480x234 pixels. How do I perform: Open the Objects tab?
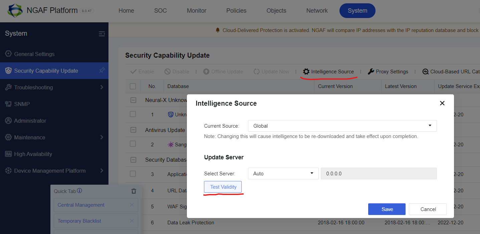(x=276, y=11)
